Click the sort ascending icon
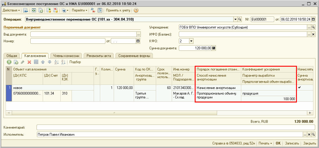The height and width of the screenshot is (148, 319). 56,62
